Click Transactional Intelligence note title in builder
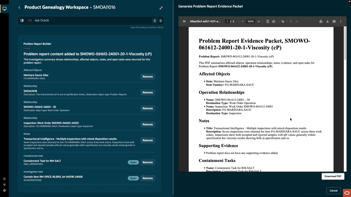351x197 pixels. pos(70,139)
